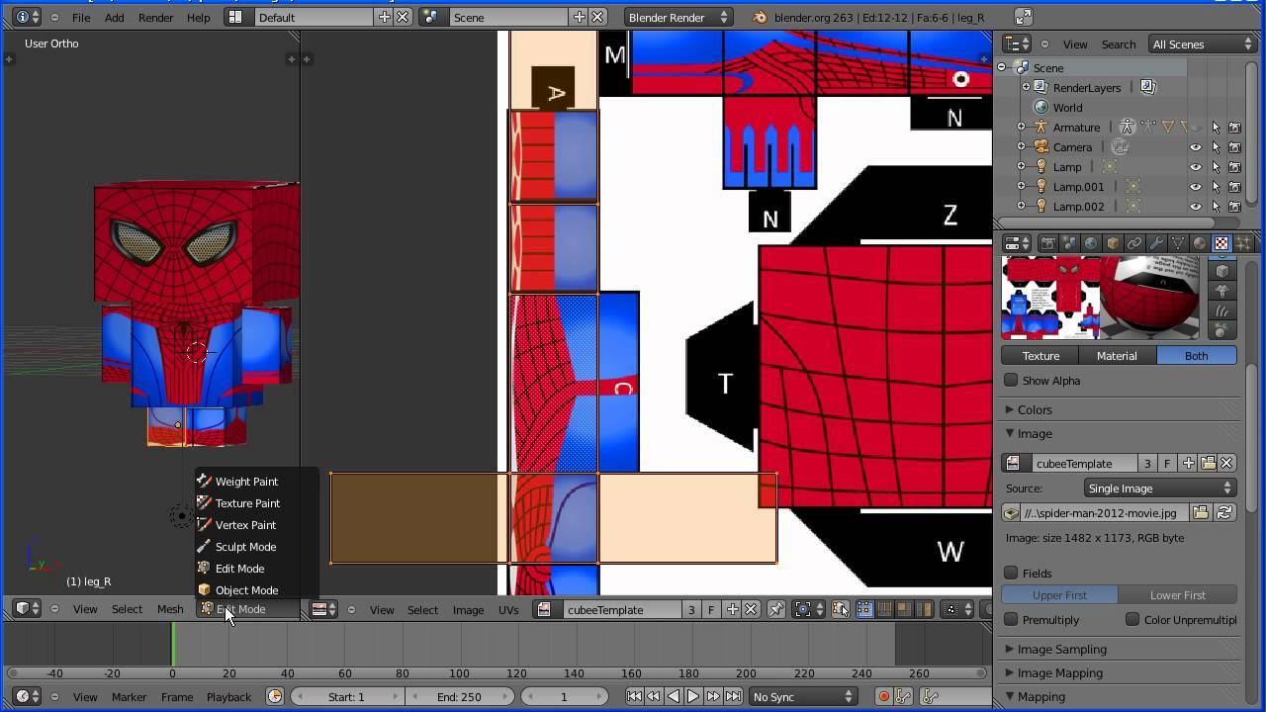Click the Armature pose data icon in outliner
Screen dimensions: 1266x712
(1127, 127)
